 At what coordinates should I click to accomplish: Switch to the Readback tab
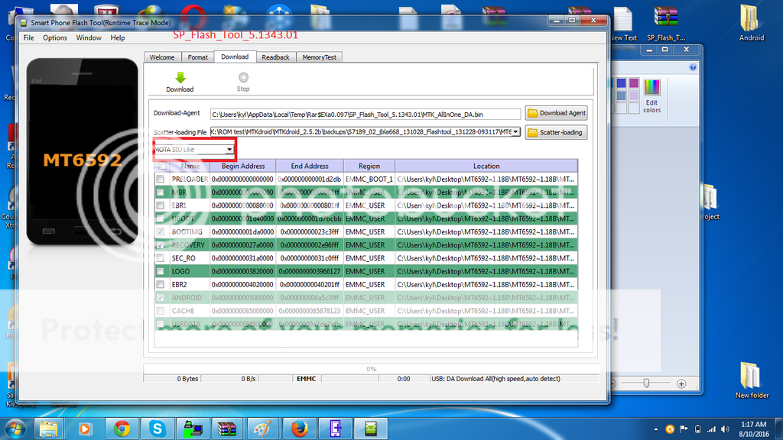pyautogui.click(x=275, y=57)
